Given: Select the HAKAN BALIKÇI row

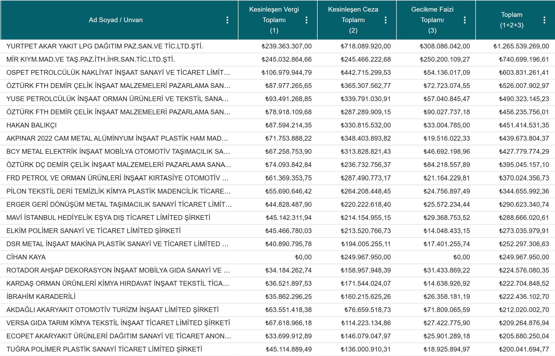Looking at the screenshot, I should coord(32,125).
